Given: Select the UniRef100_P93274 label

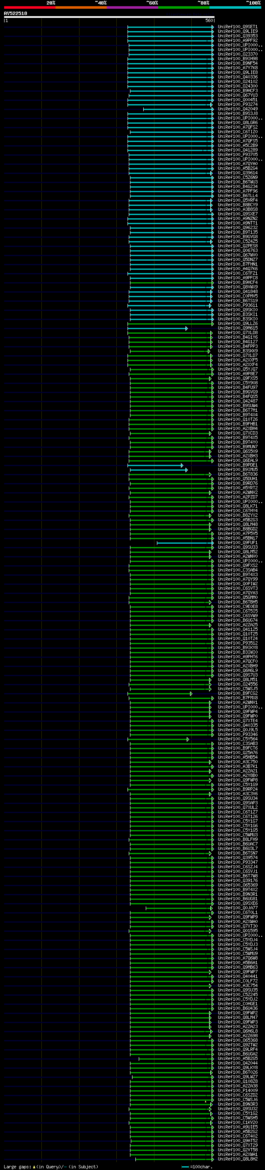Looking at the screenshot, I should pos(237,105).
